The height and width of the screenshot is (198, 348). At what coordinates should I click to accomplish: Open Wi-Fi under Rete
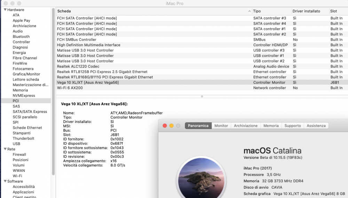click(x=17, y=176)
